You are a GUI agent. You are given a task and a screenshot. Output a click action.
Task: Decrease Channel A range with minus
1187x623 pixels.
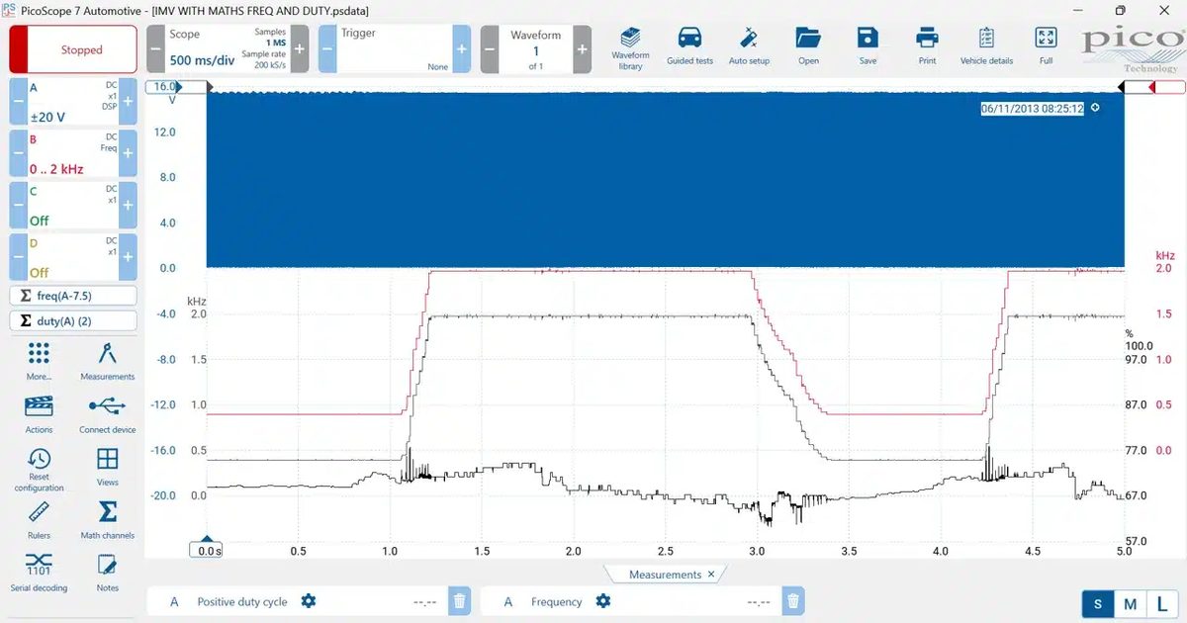point(18,102)
